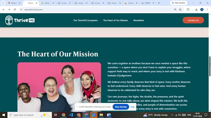211x118 pixels.
Task: Go back to the previous page
Action: pyautogui.click(x=3, y=10)
